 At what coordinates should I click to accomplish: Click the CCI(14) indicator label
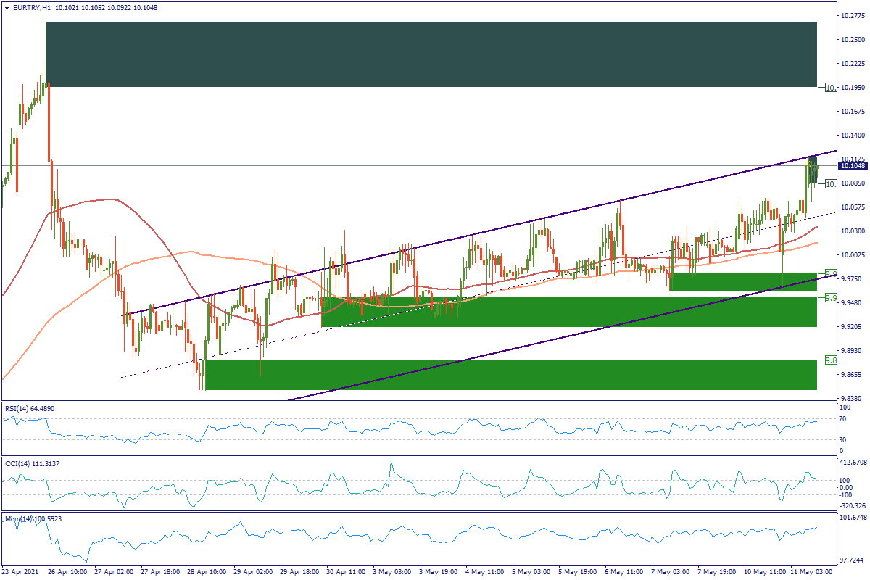30,463
